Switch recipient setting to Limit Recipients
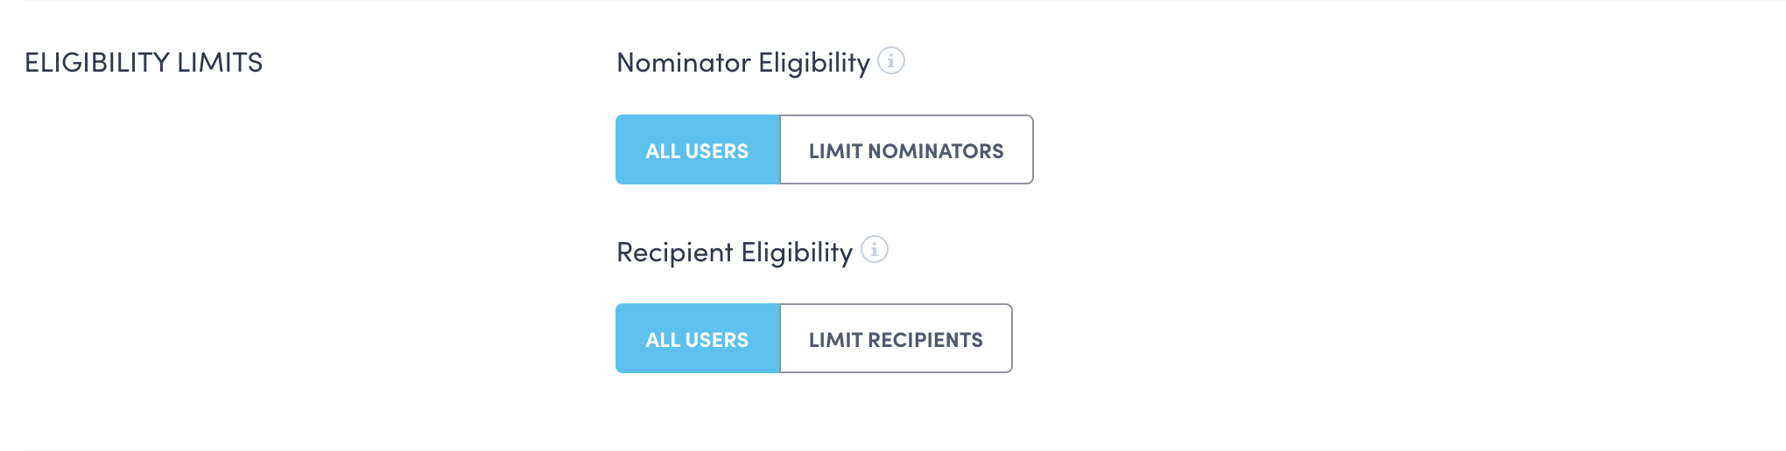This screenshot has width=1786, height=451. 896,339
